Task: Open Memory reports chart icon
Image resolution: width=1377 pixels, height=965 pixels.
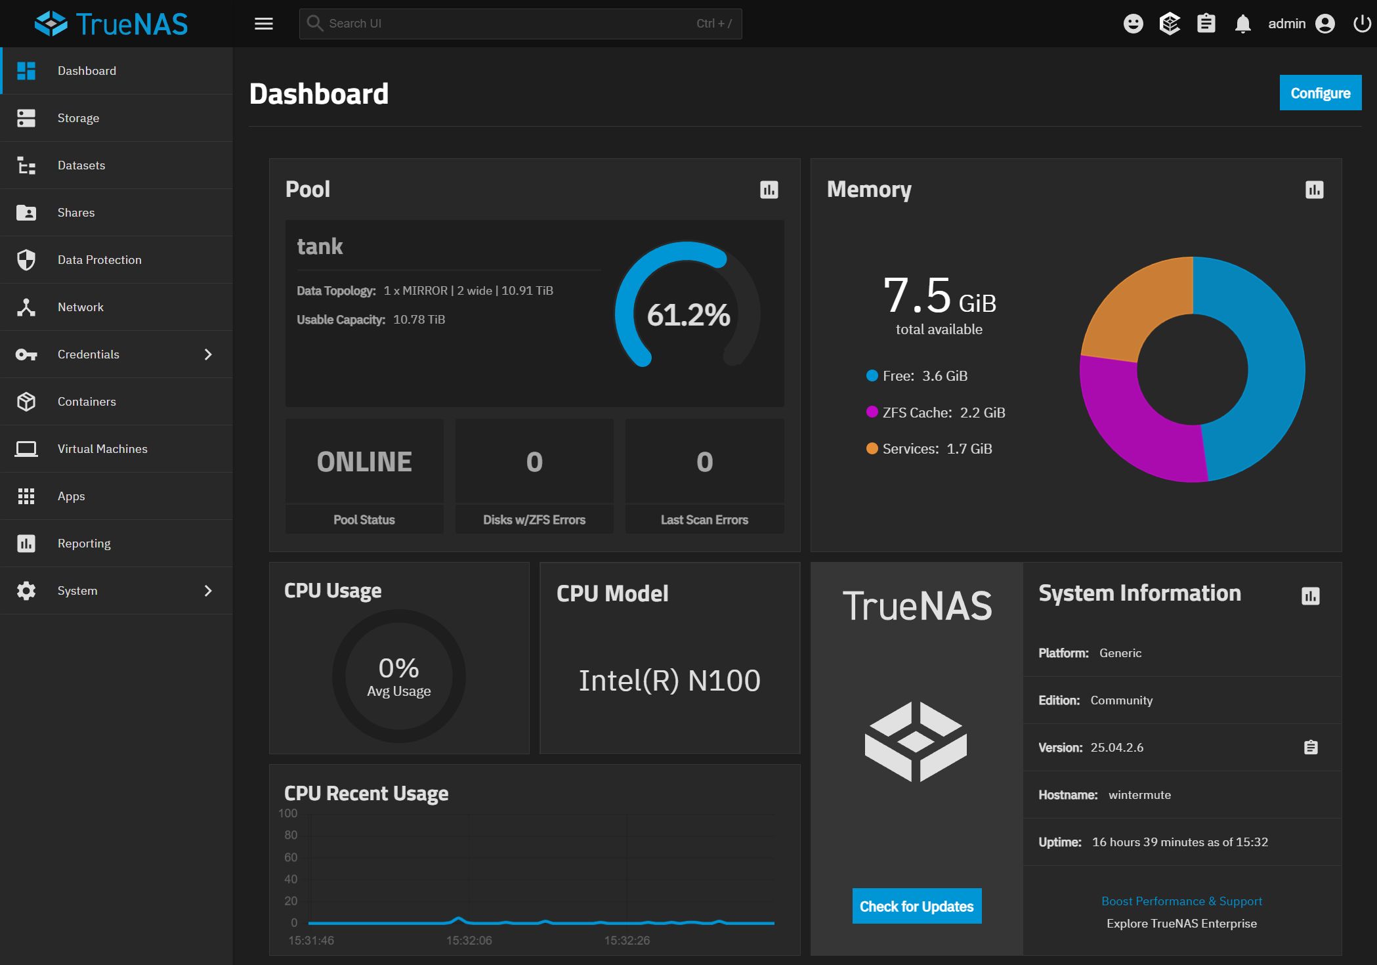Action: pyautogui.click(x=1314, y=190)
